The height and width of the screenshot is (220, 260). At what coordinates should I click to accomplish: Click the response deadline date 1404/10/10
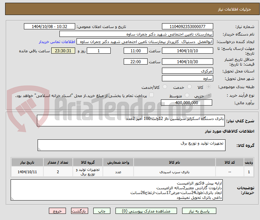187,51
